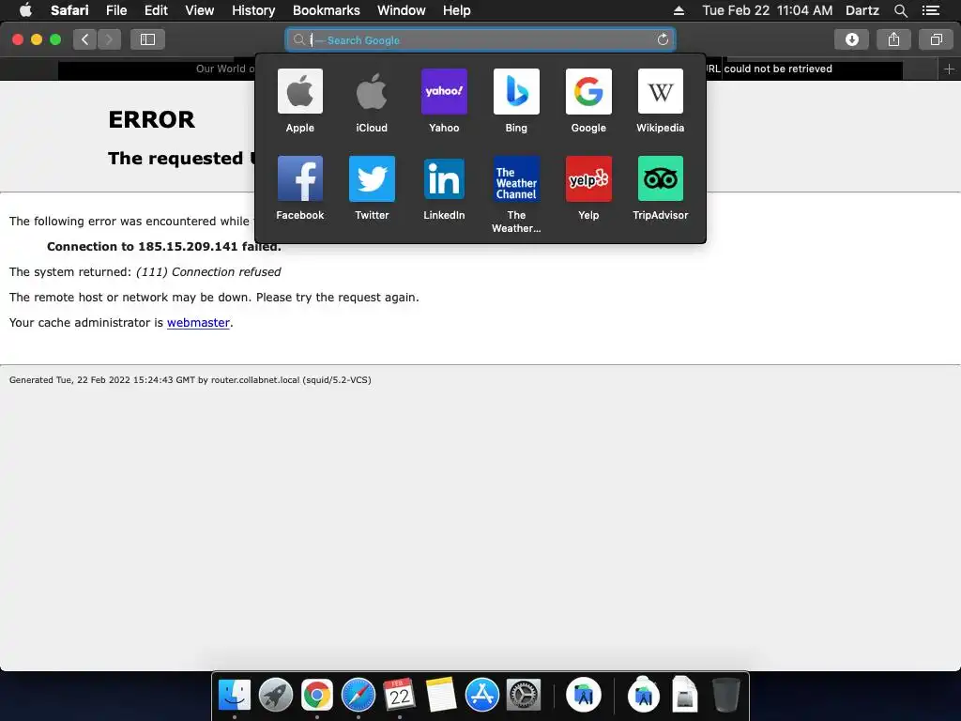Show the tab overview
Viewport: 961px width, 721px height.
point(936,39)
